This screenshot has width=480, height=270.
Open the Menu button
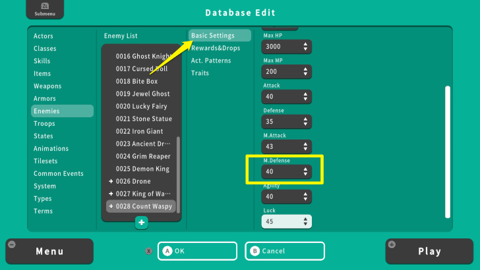point(49,252)
